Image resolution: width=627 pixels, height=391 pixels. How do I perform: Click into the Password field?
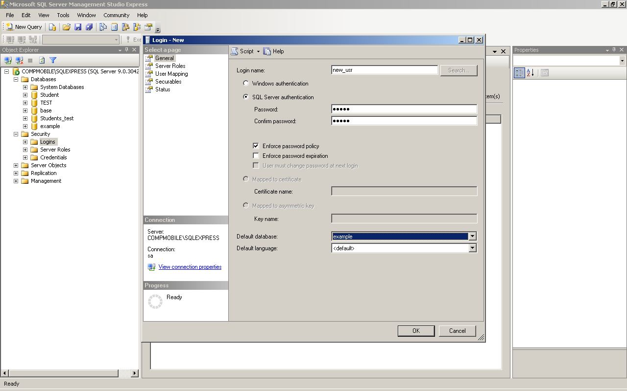404,109
